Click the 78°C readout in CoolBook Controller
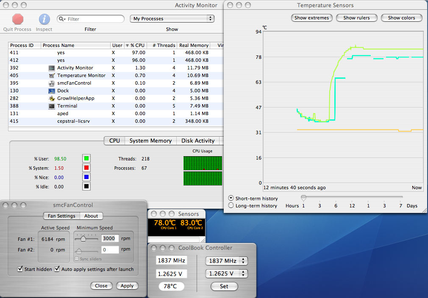The height and width of the screenshot is (298, 428). point(171,286)
